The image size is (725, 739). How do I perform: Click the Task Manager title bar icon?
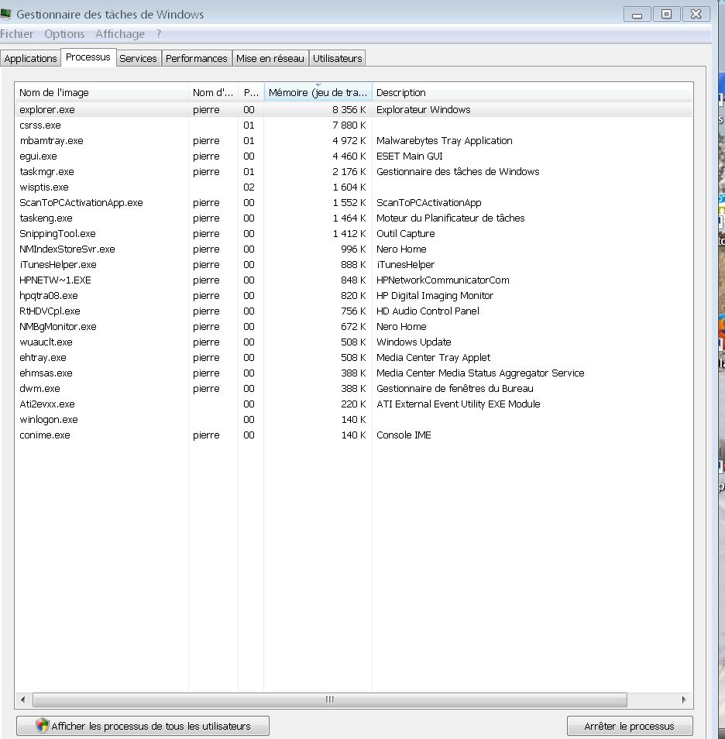[x=5, y=14]
